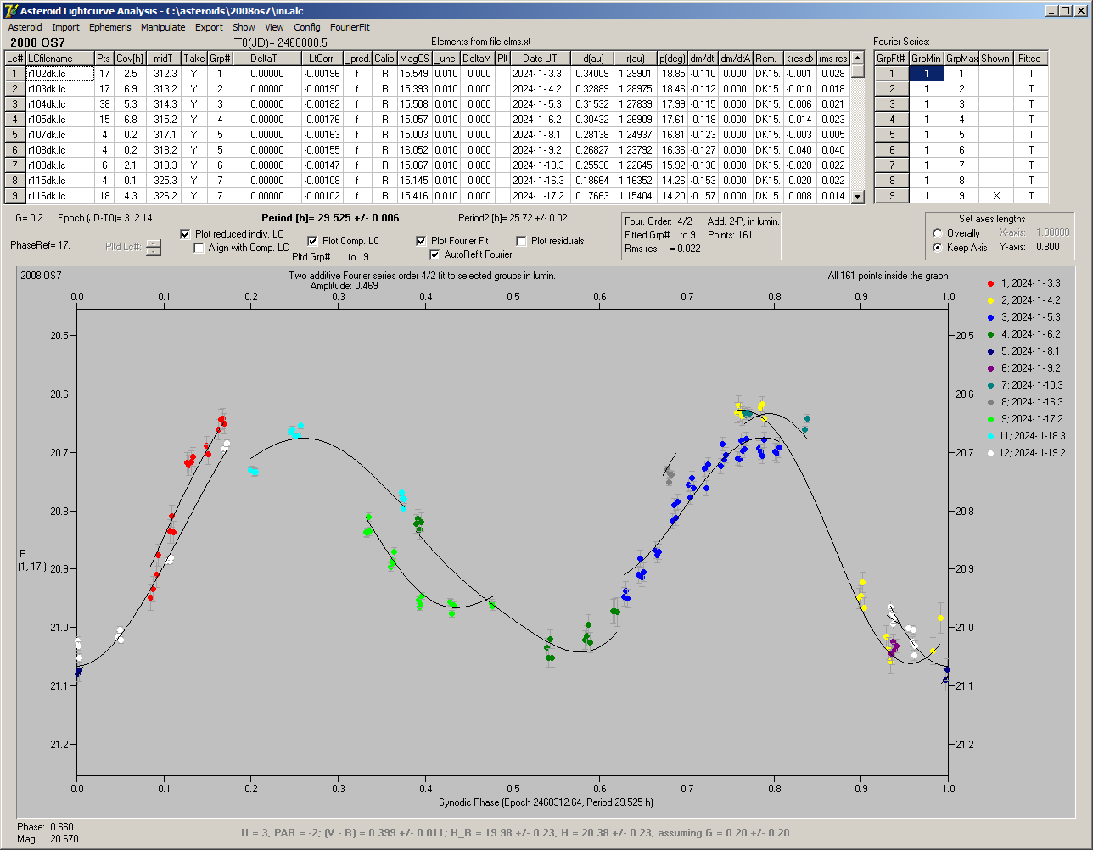Click highlighted GrpMin cell in Fourier row 1
The width and height of the screenshot is (1093, 850).
pyautogui.click(x=927, y=74)
